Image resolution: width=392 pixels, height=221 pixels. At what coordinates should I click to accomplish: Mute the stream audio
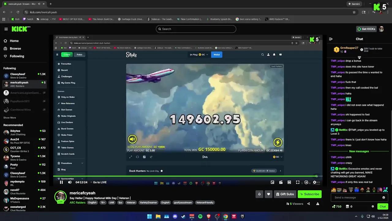(x=70, y=182)
